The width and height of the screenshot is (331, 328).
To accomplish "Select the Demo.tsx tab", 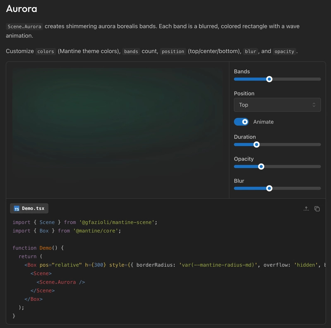I will point(29,209).
